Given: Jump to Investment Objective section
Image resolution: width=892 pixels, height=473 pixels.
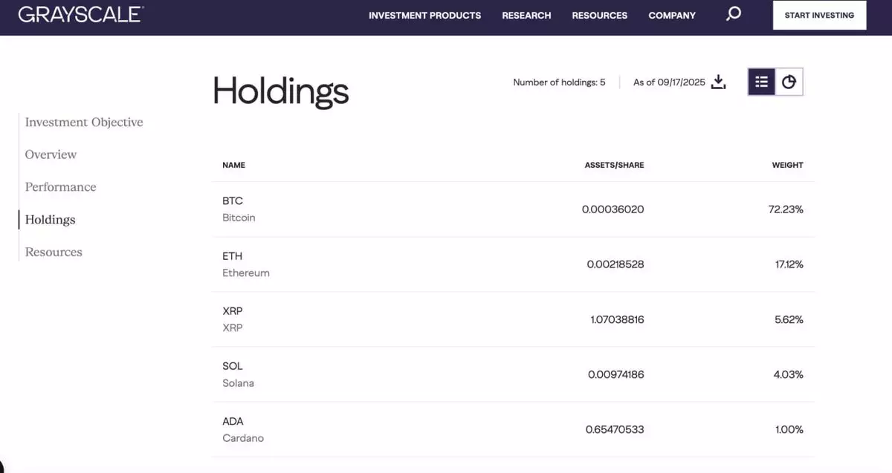Looking at the screenshot, I should (x=84, y=122).
